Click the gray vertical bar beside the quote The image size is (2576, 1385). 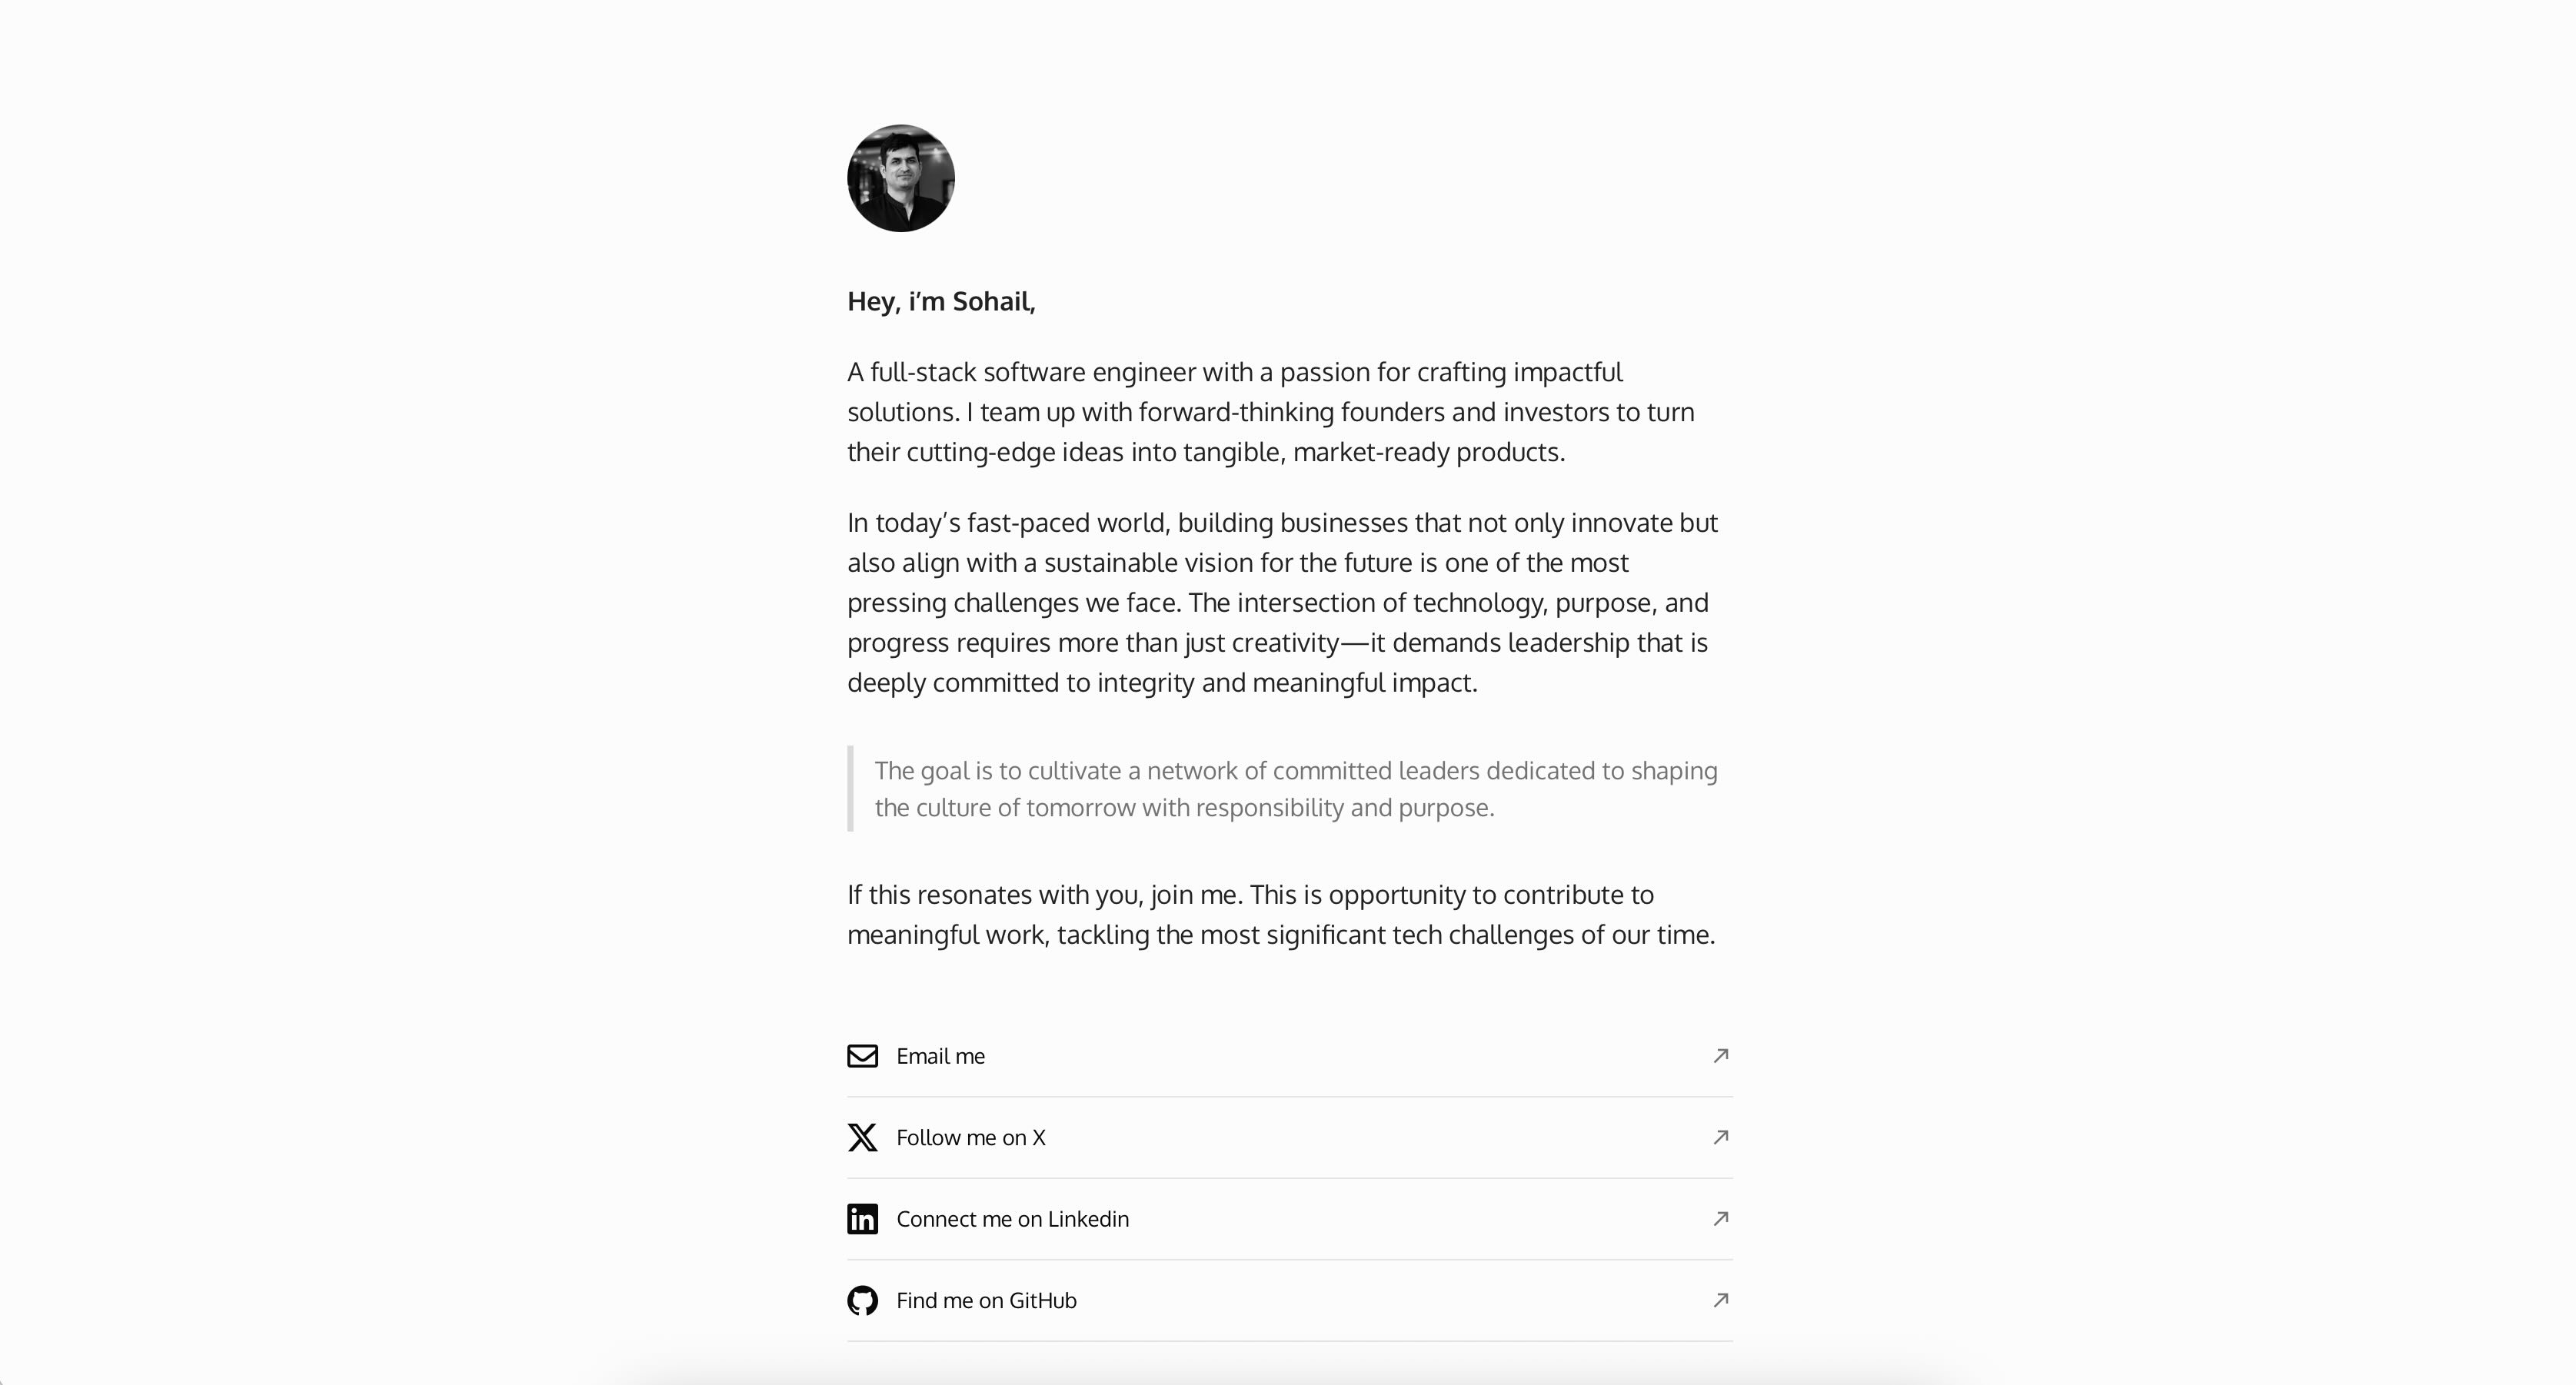[850, 789]
